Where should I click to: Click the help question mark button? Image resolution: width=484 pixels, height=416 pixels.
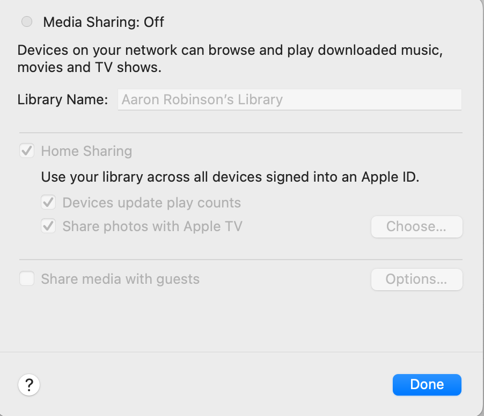point(29,385)
